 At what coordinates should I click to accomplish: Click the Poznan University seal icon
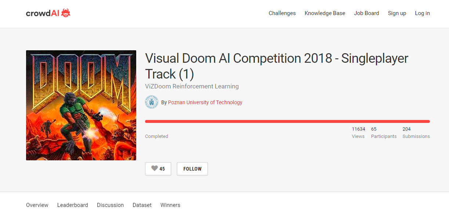click(x=152, y=102)
